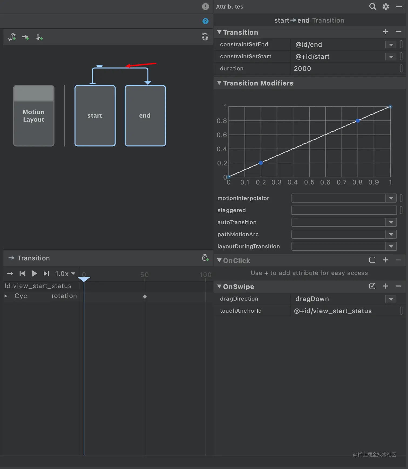The width and height of the screenshot is (408, 469).
Task: Collapse the OnSwipe section
Action: pyautogui.click(x=219, y=286)
